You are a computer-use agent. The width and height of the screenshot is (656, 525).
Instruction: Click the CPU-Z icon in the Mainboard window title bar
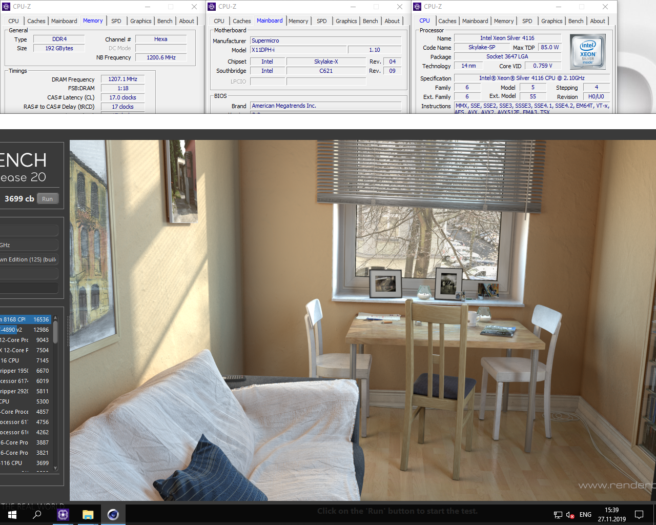(x=212, y=7)
